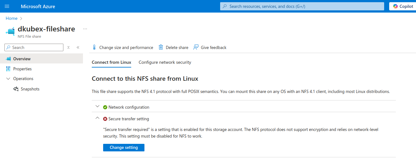Click the Delete share trash icon
Screen dimensions: 416x163
click(161, 47)
